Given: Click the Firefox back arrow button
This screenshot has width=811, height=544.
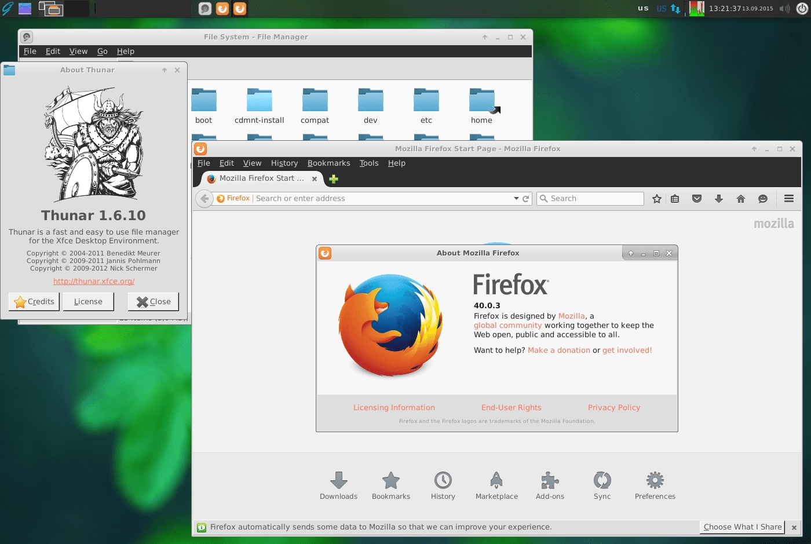Looking at the screenshot, I should click(x=204, y=199).
